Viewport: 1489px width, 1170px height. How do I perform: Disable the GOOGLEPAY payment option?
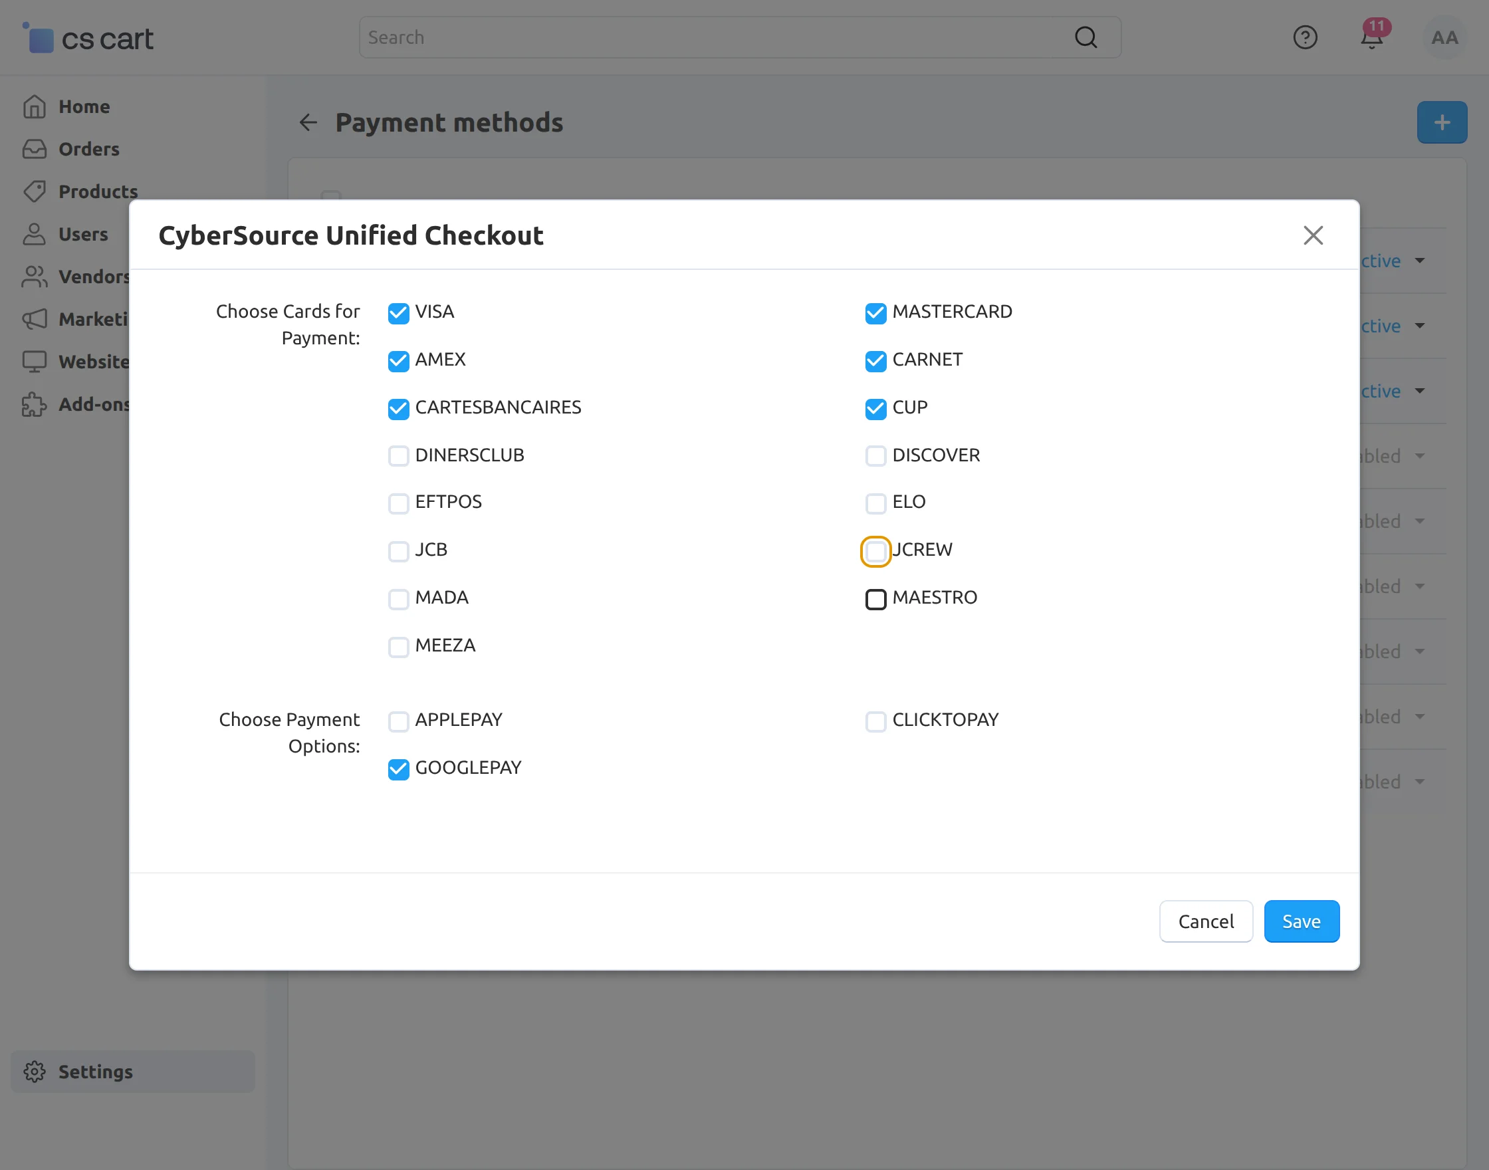(x=399, y=769)
